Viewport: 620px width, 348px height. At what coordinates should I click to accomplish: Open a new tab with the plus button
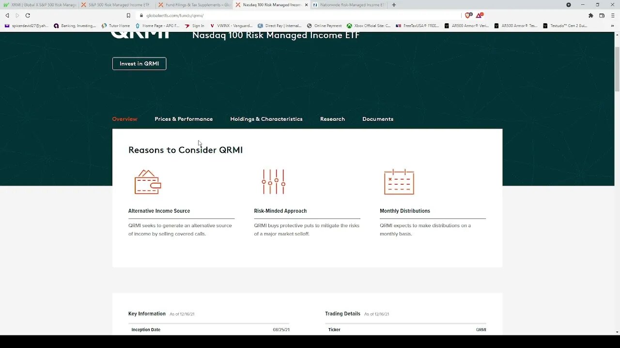394,5
